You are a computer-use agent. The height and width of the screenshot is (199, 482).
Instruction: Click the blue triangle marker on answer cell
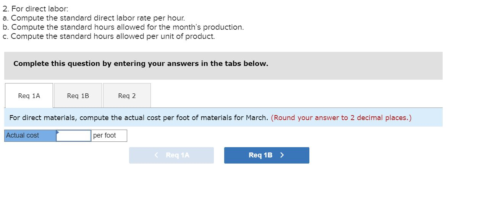(x=58, y=132)
